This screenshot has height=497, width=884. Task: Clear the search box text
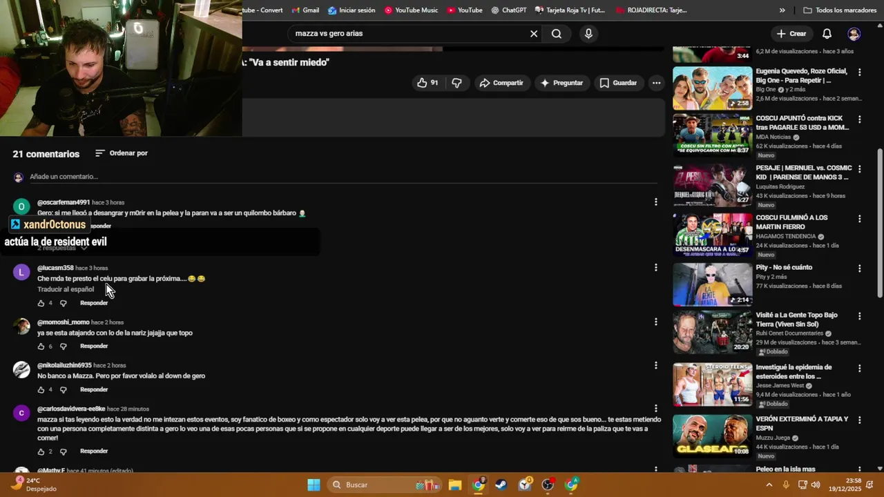534,33
